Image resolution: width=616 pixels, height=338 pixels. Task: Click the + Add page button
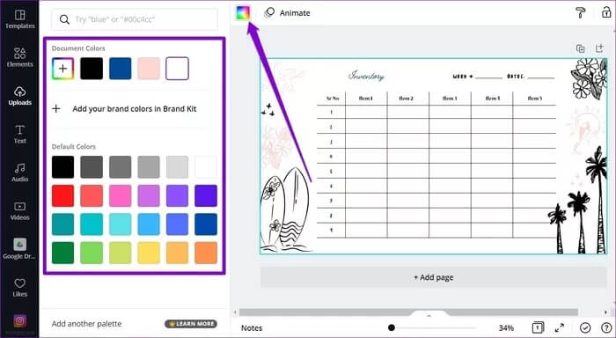(433, 277)
